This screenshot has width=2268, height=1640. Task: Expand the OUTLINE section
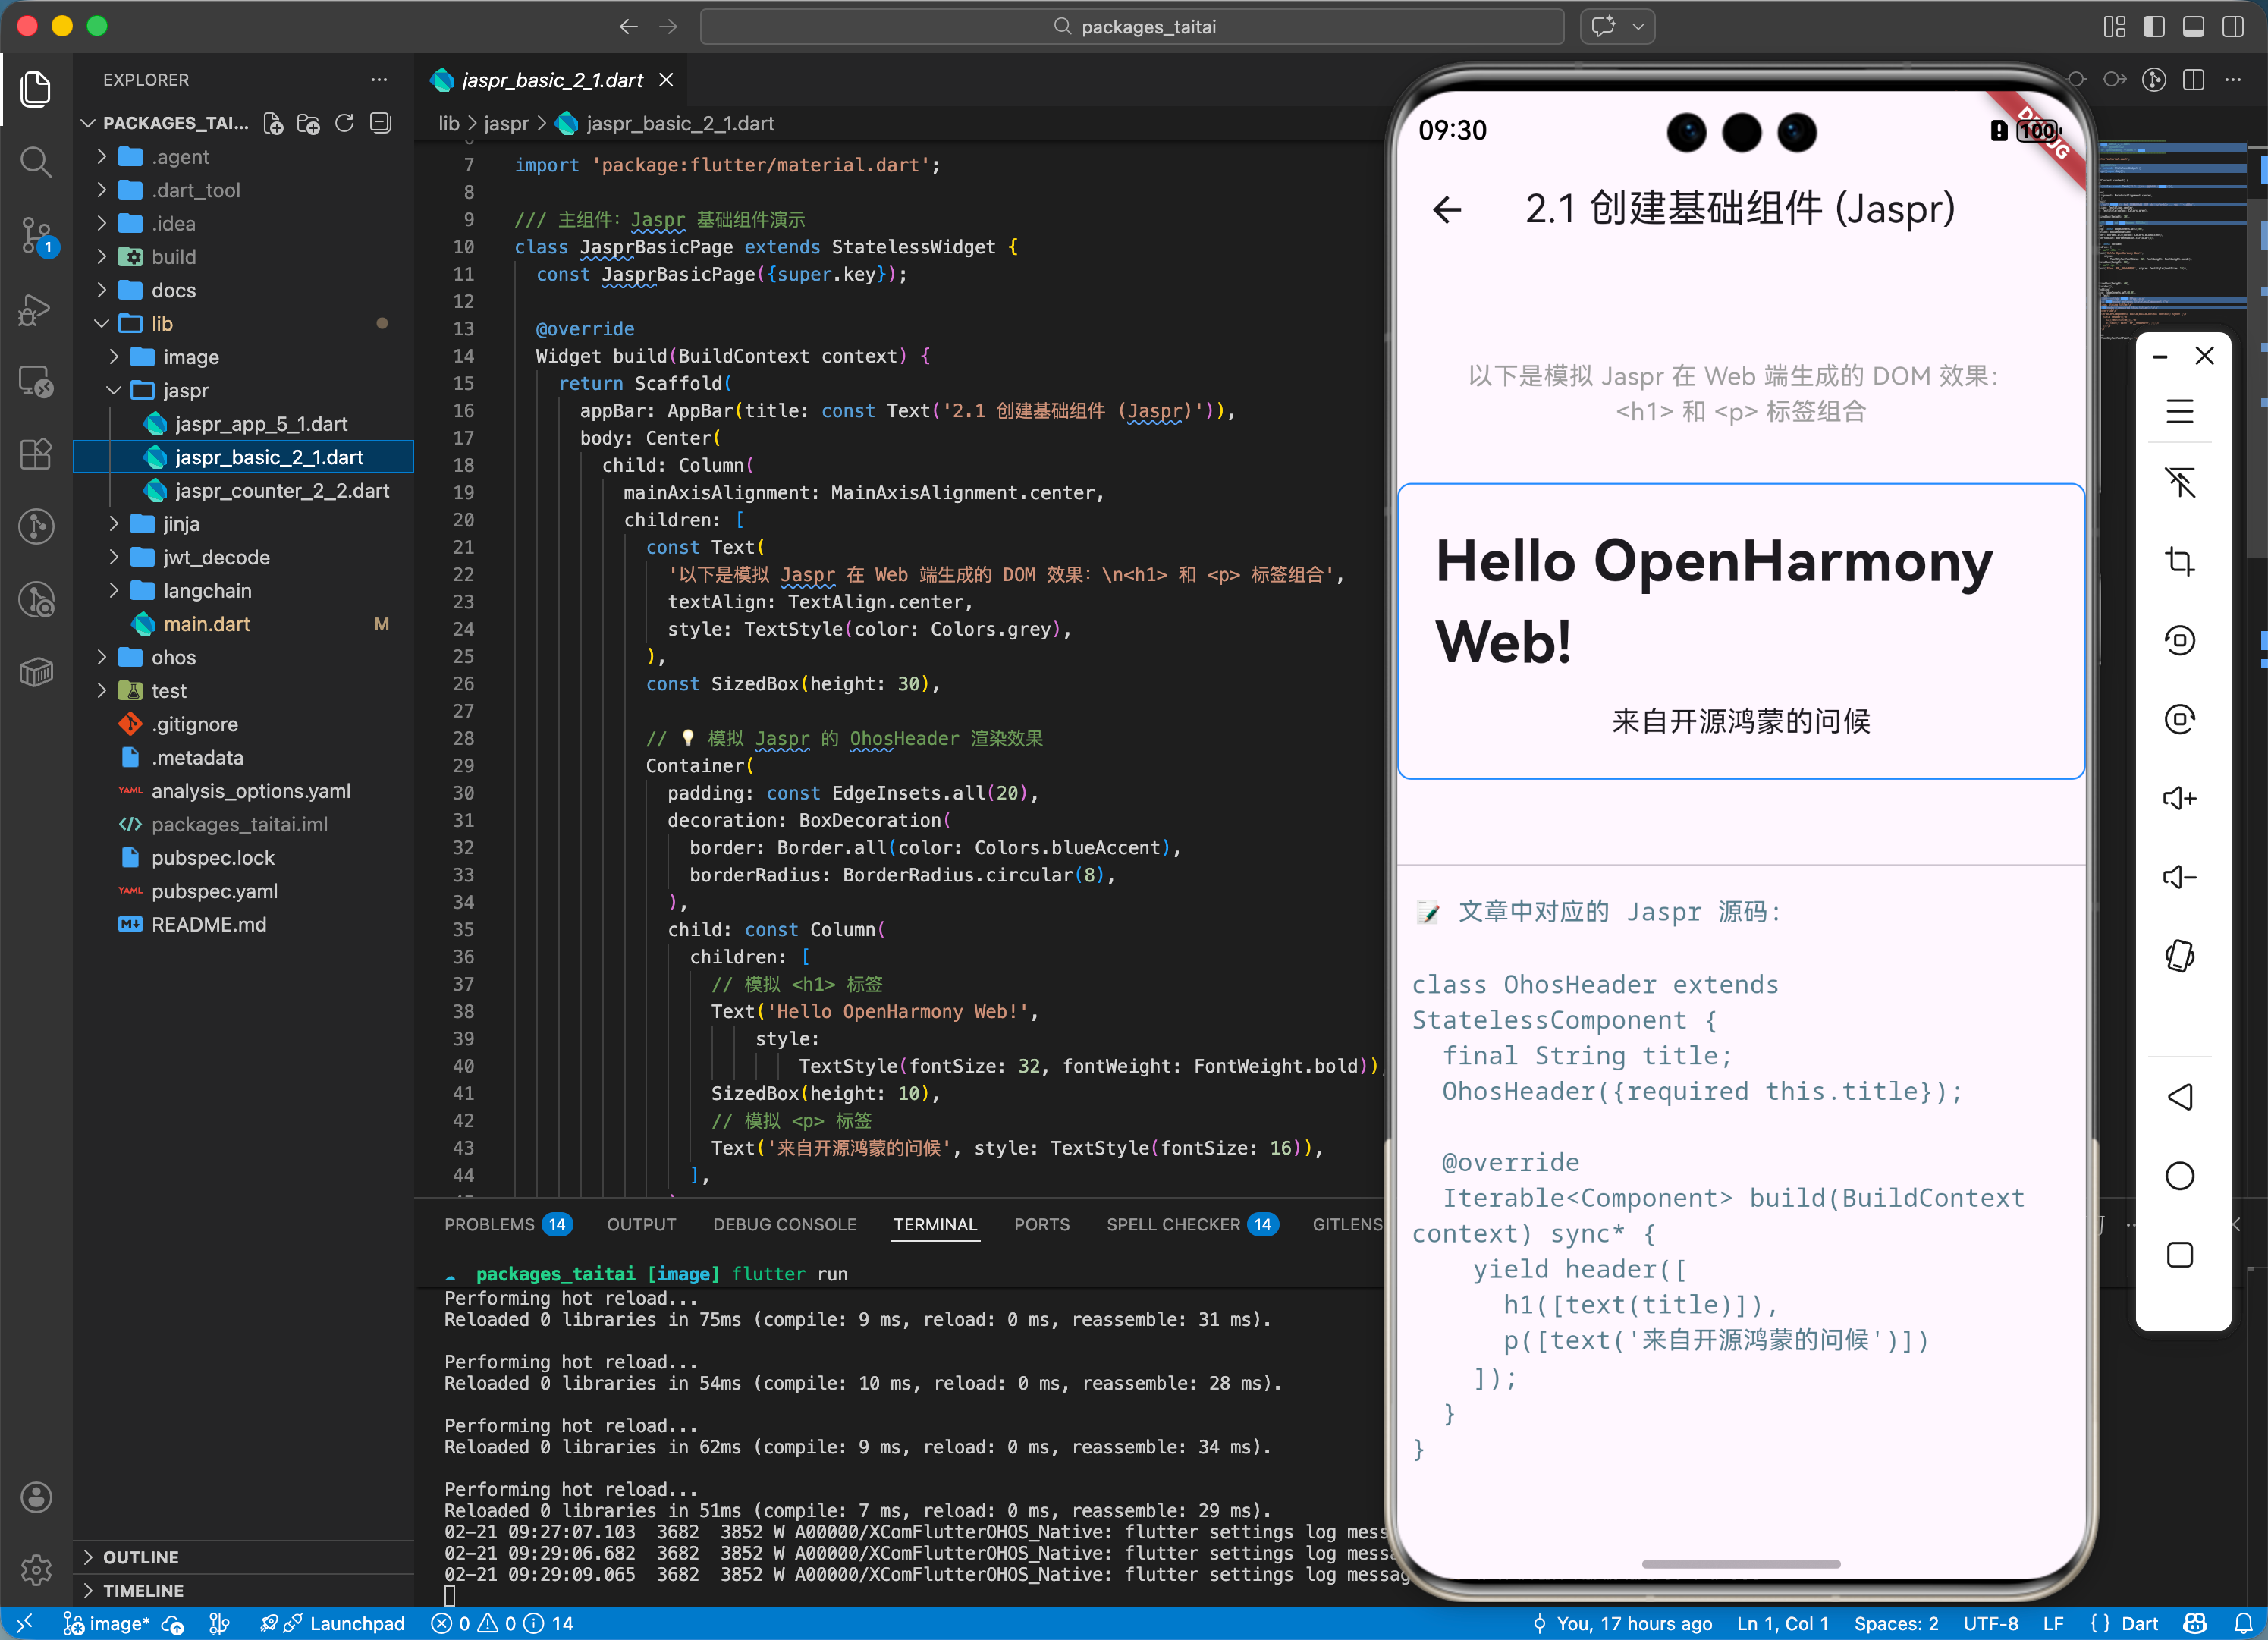coord(140,1557)
